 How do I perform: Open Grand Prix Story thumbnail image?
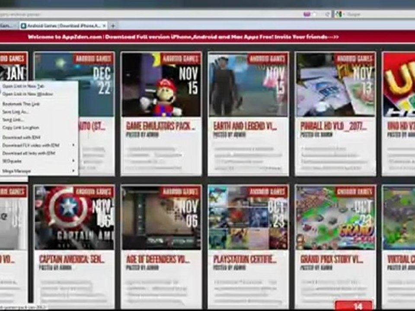(x=335, y=218)
